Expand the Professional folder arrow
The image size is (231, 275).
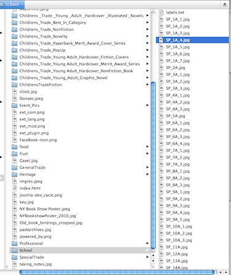[x=147, y=244]
